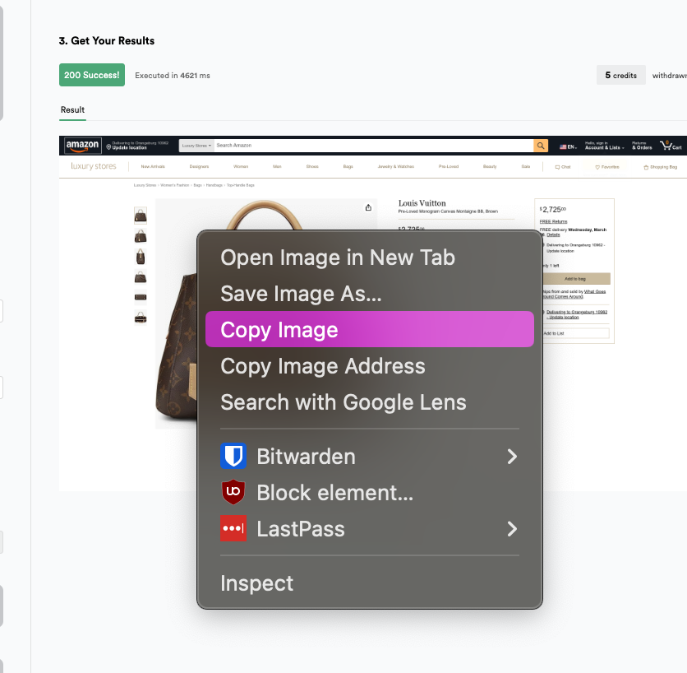
Task: Select the first handbag thumbnail
Action: pyautogui.click(x=141, y=216)
